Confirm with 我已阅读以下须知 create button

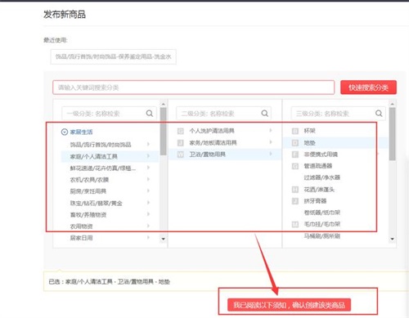coord(289,305)
